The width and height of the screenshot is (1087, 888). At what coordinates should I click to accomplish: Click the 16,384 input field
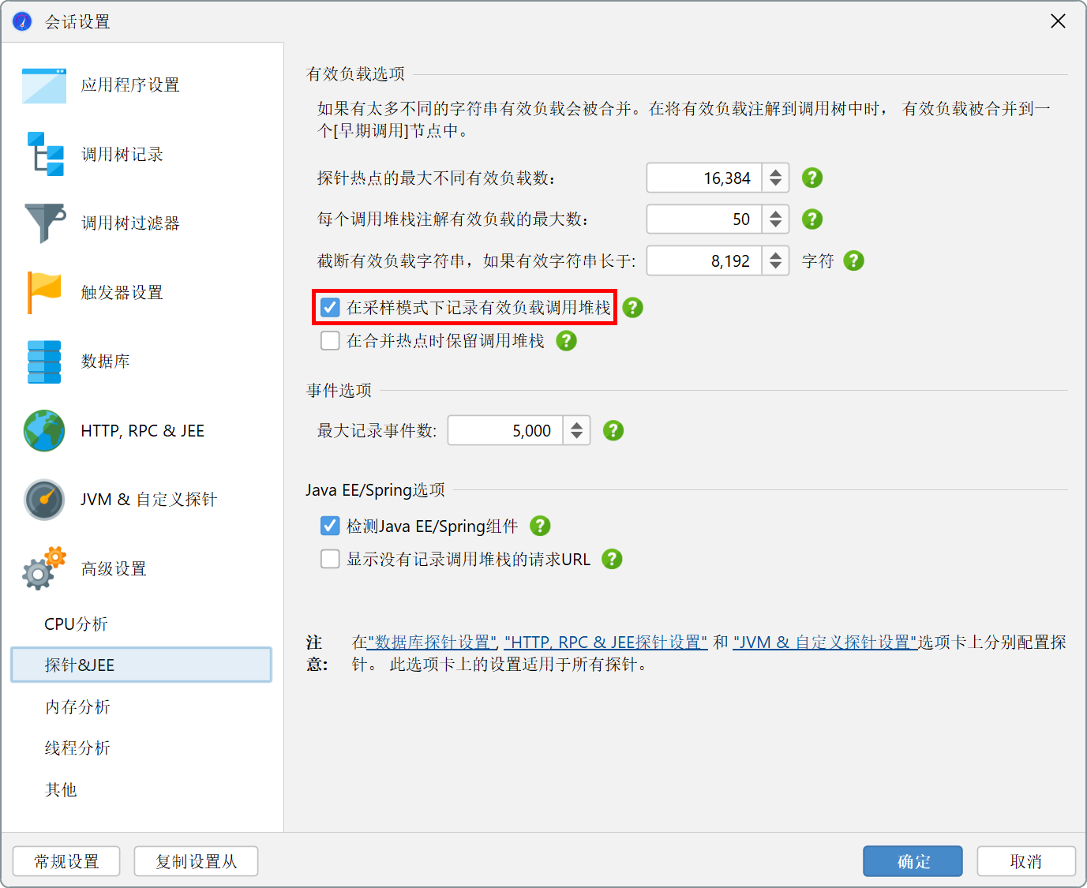click(x=704, y=178)
